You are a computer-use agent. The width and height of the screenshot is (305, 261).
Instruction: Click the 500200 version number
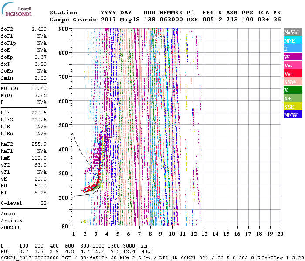pyautogui.click(x=10, y=228)
